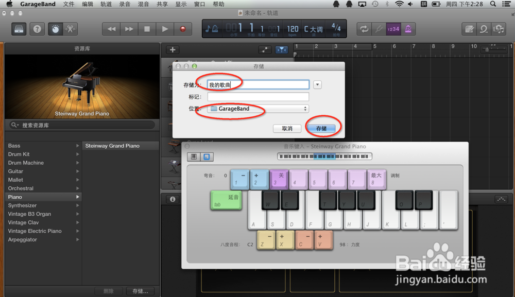Open the GarageBand location popup menu
515x297 pixels.
pos(258,109)
